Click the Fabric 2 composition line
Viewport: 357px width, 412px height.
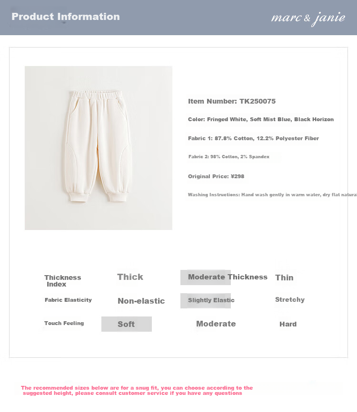pos(229,157)
